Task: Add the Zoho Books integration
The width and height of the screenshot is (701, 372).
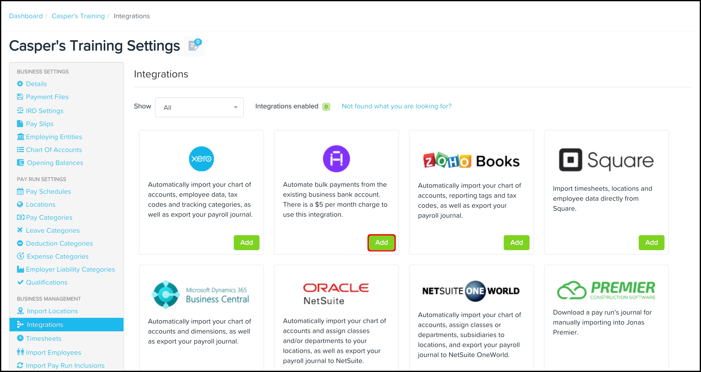Action: (516, 242)
